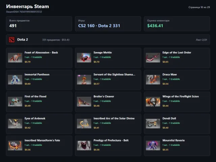Open the Eyes of Ardenok item thumbnail
This screenshot has height=162, width=216.
[15, 124]
